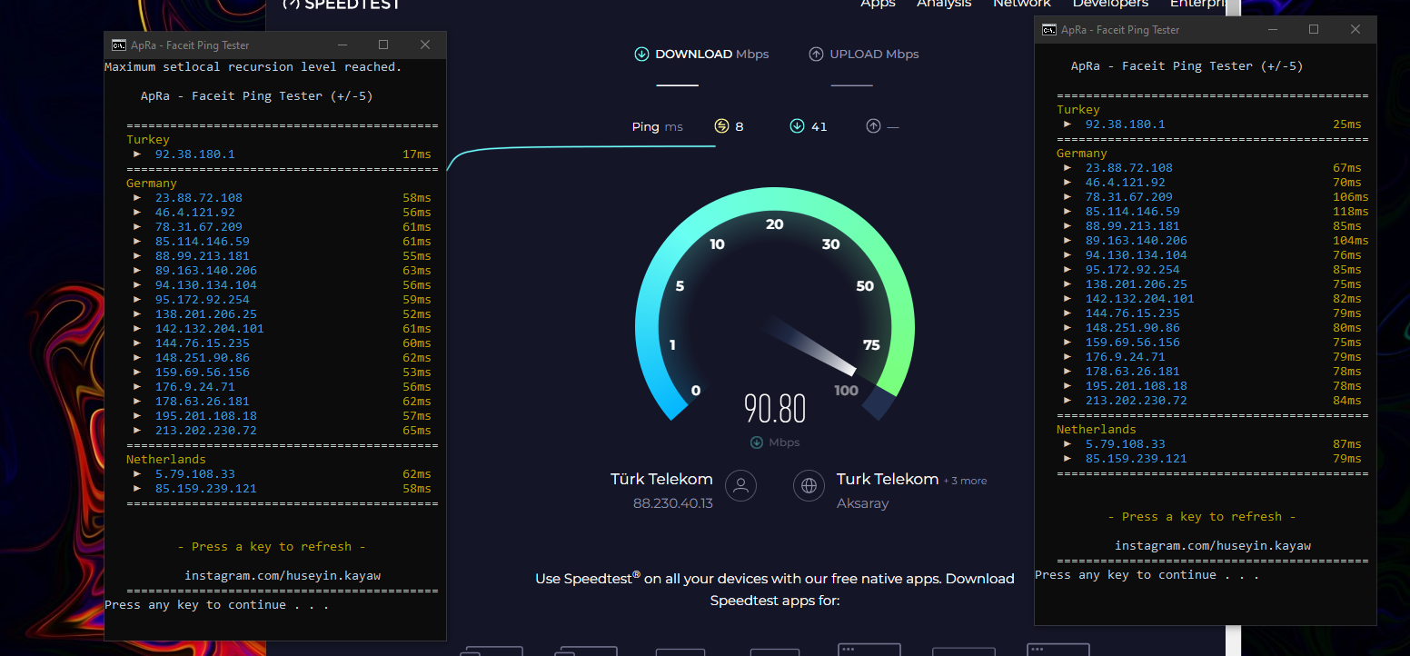The image size is (1410, 656).
Task: Click the right Ping Tester console window icon
Action: tap(1049, 30)
